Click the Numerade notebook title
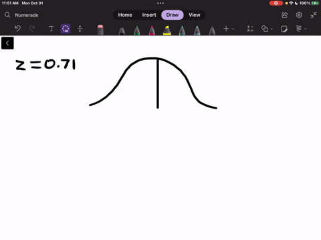Screen dimensions: 321x240 tap(27, 15)
